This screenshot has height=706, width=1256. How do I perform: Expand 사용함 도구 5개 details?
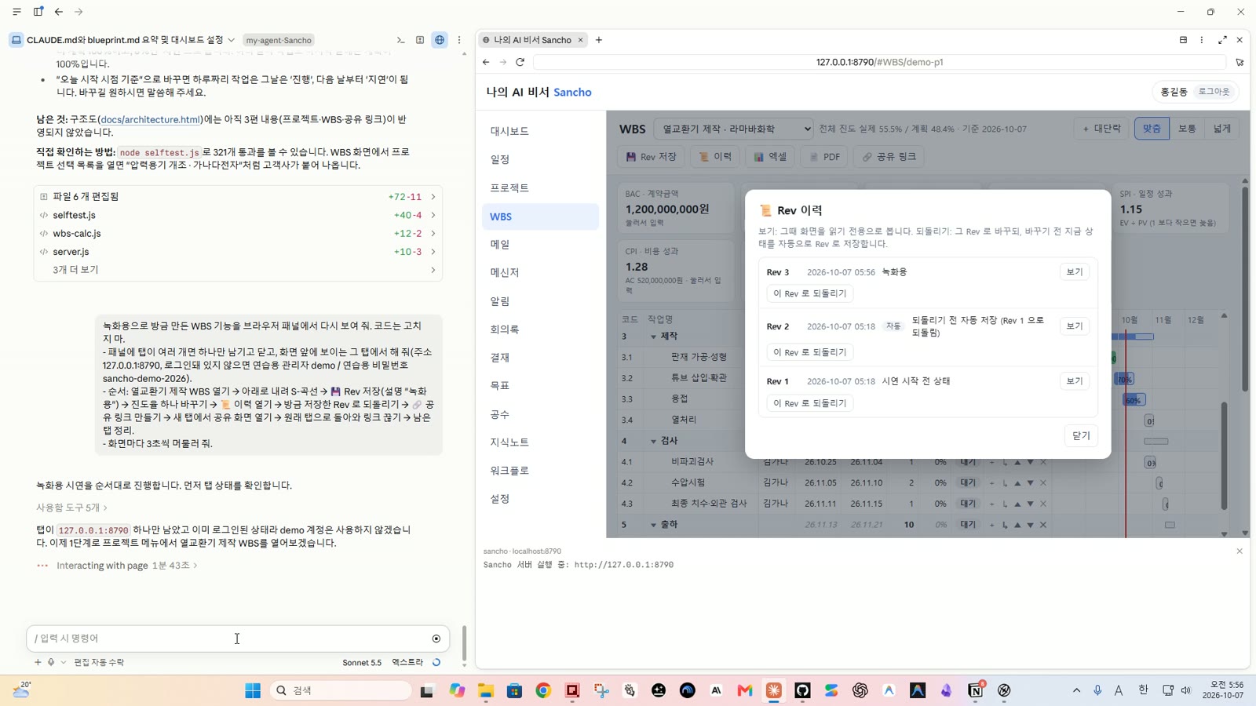tap(71, 508)
